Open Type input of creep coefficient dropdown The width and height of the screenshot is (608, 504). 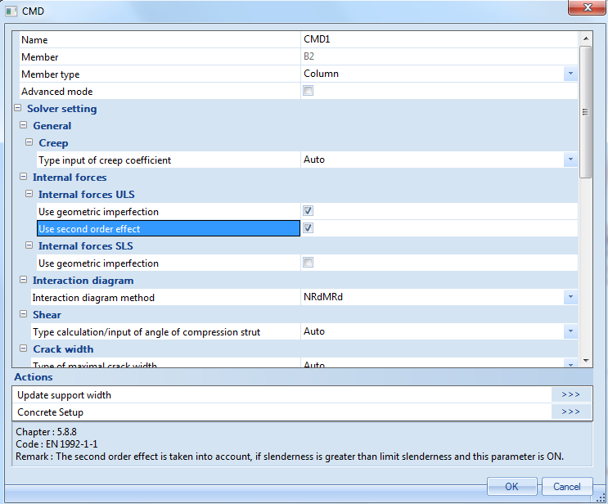[570, 160]
